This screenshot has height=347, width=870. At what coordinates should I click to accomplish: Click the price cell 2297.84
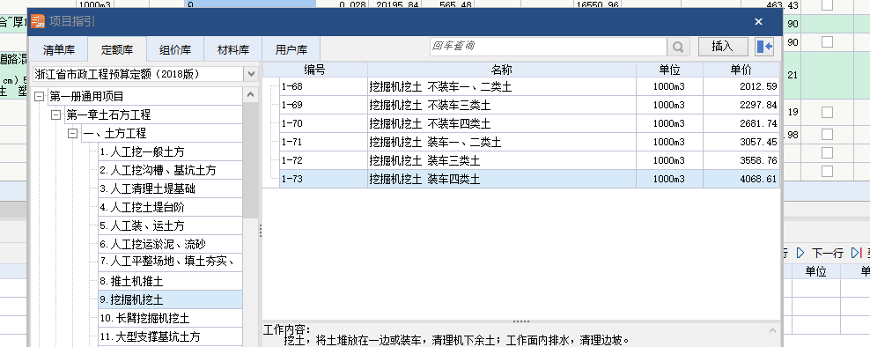click(x=741, y=105)
